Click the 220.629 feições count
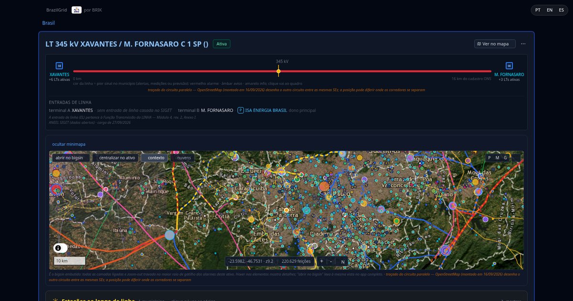The image size is (573, 301). [x=296, y=261]
